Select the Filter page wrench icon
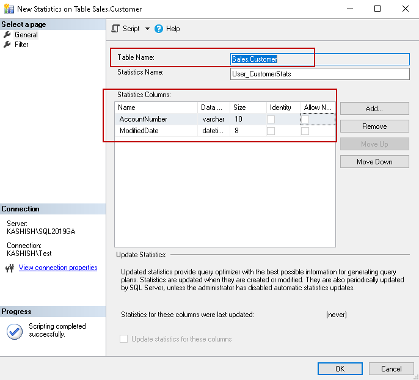419x380 pixels. click(x=7, y=45)
